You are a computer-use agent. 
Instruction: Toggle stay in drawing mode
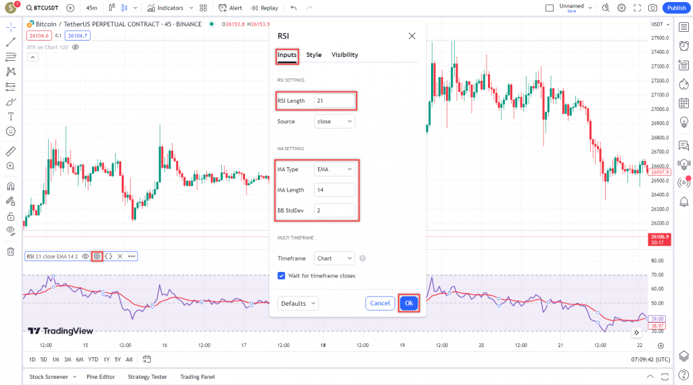(11, 201)
